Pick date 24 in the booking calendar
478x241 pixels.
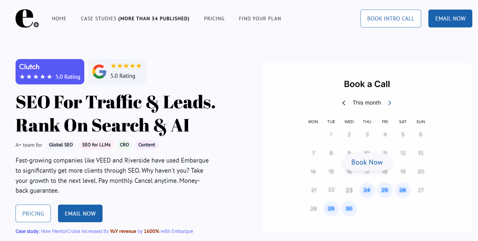[367, 190]
